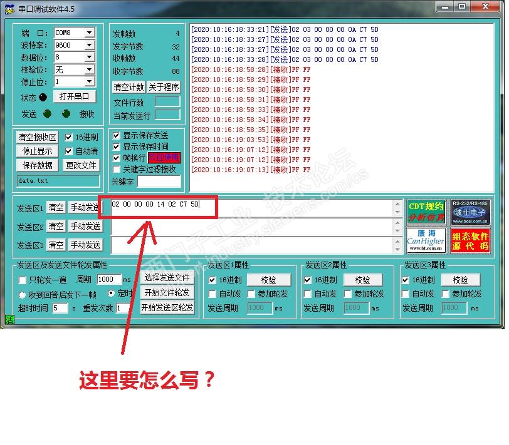Click 清空 button for 发送区1
The width and height of the screenshot is (509, 445).
[x=56, y=207]
